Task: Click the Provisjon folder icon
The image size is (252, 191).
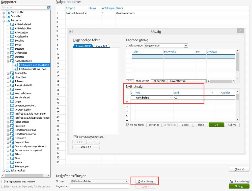Action: pyautogui.click(x=12, y=126)
